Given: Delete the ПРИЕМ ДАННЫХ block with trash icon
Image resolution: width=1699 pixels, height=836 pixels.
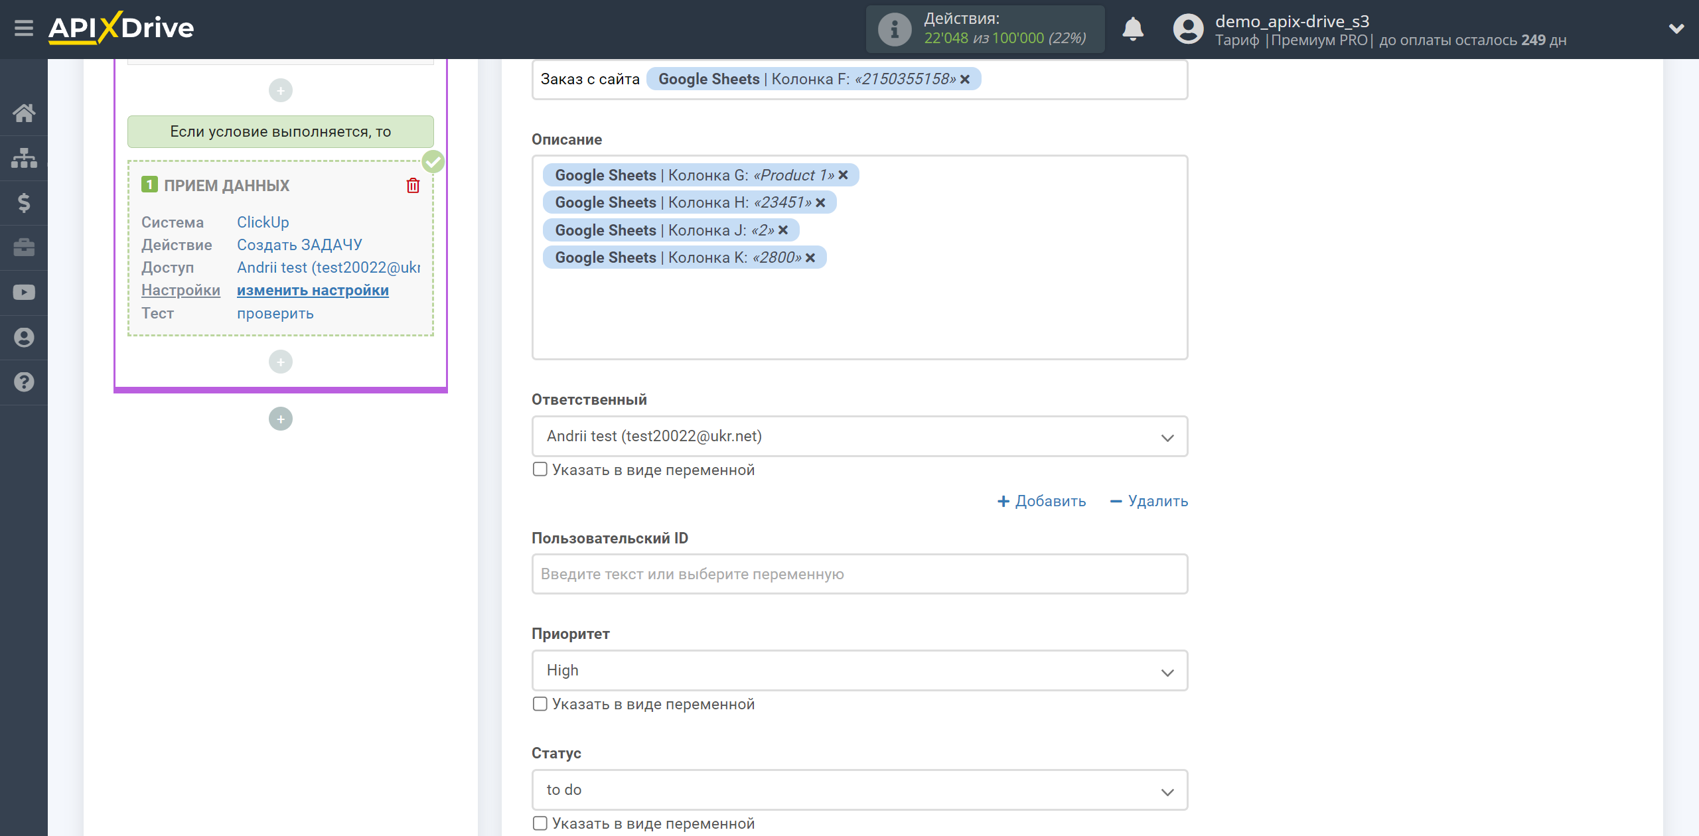Looking at the screenshot, I should [x=413, y=185].
